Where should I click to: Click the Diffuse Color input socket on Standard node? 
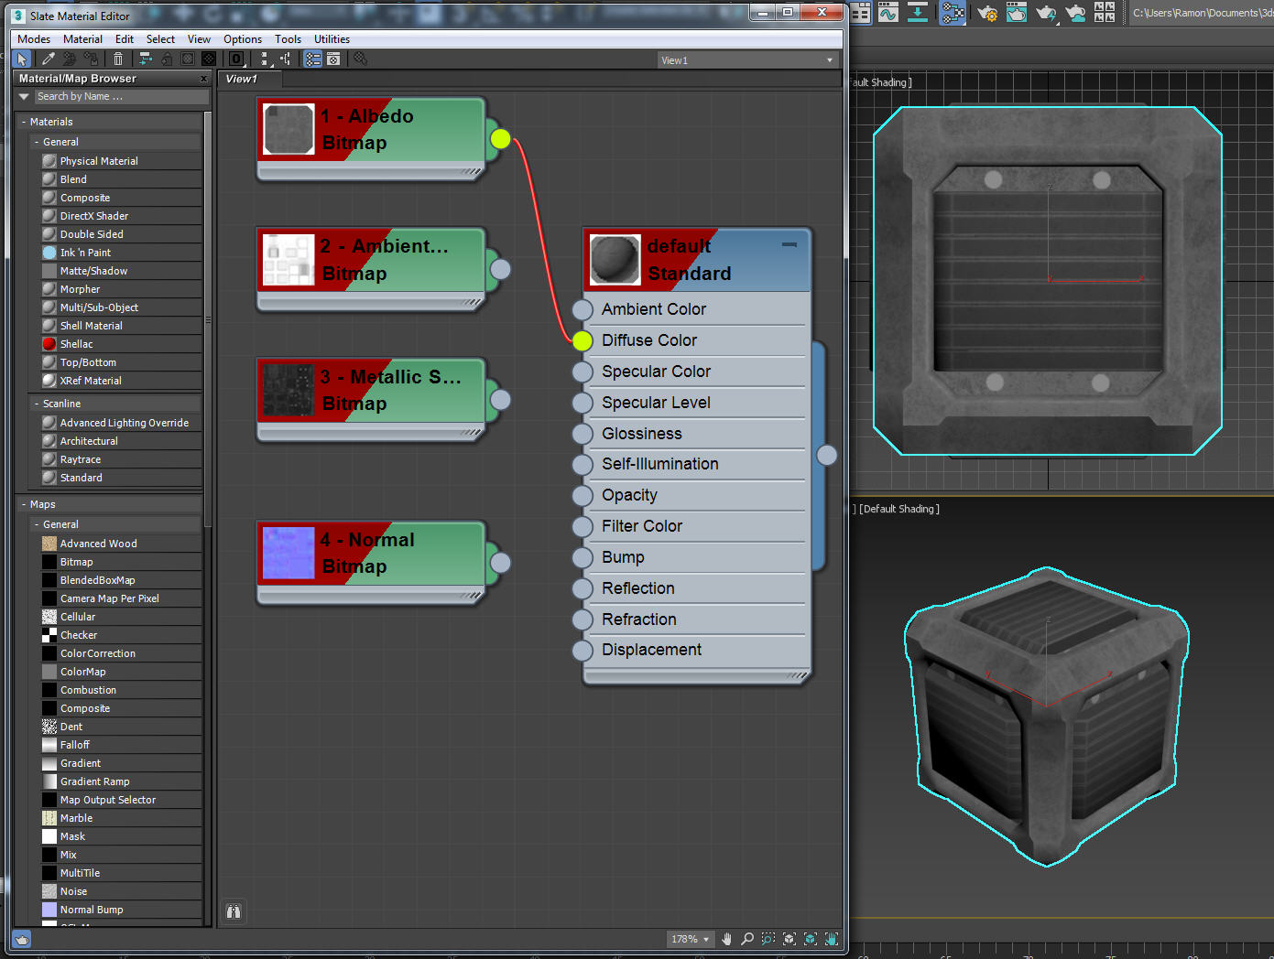pos(583,340)
